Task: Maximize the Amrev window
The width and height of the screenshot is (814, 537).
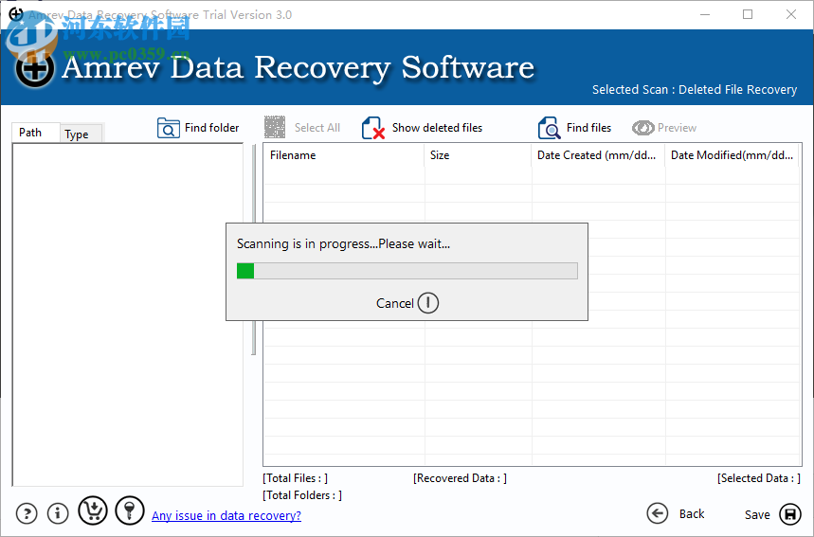Action: pos(748,14)
